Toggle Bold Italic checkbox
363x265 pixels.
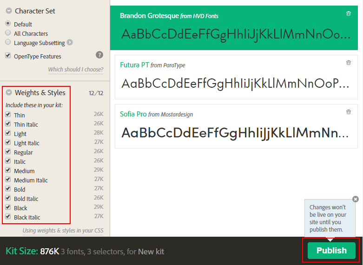[8, 198]
